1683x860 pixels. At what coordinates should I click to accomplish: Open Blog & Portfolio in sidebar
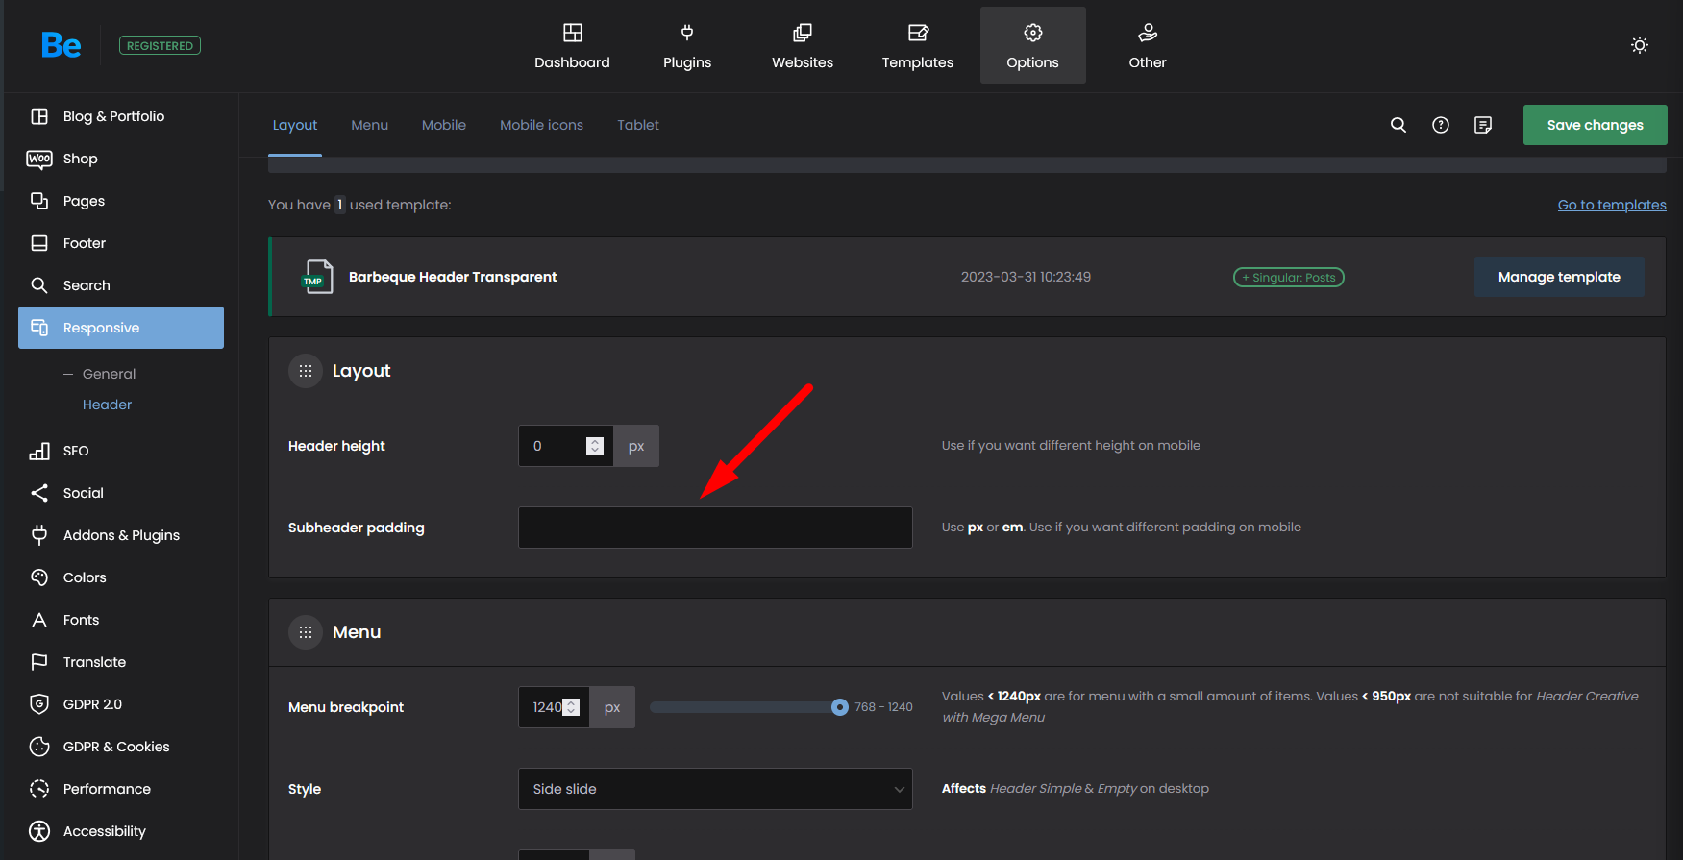pos(121,116)
